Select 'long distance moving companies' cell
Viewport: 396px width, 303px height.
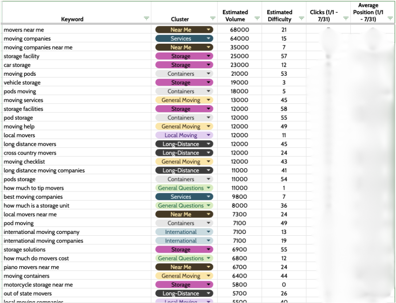(77, 170)
